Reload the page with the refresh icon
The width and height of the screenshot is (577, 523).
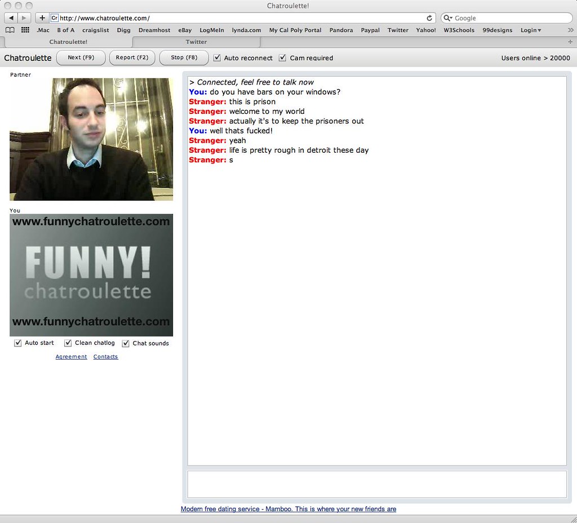(429, 17)
